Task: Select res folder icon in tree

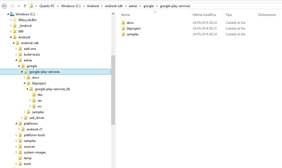Action: click(x=34, y=100)
